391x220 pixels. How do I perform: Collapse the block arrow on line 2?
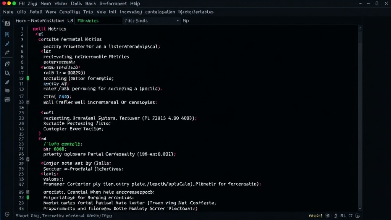point(36,34)
